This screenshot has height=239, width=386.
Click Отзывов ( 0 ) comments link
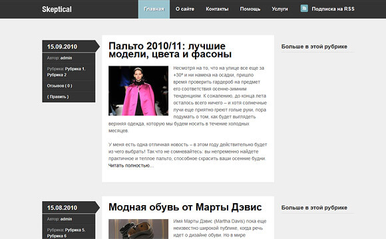click(60, 86)
